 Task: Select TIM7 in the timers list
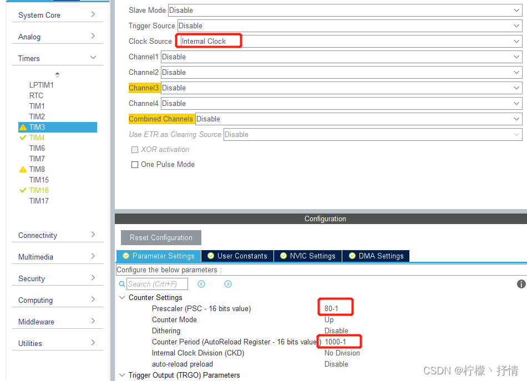(x=37, y=159)
